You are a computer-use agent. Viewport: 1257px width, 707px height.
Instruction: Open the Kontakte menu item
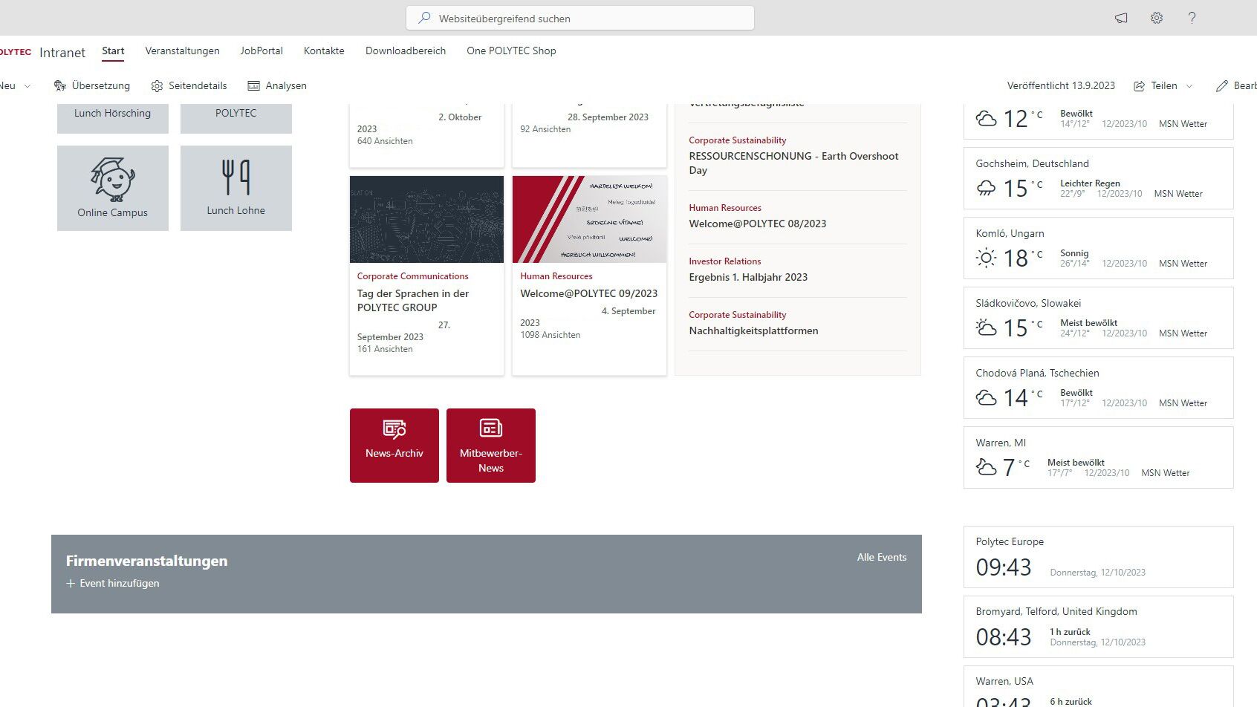tap(324, 50)
